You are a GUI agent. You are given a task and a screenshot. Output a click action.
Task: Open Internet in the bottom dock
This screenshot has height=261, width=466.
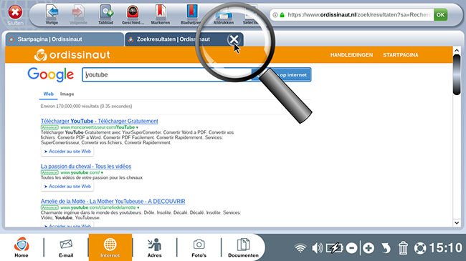tap(110, 247)
